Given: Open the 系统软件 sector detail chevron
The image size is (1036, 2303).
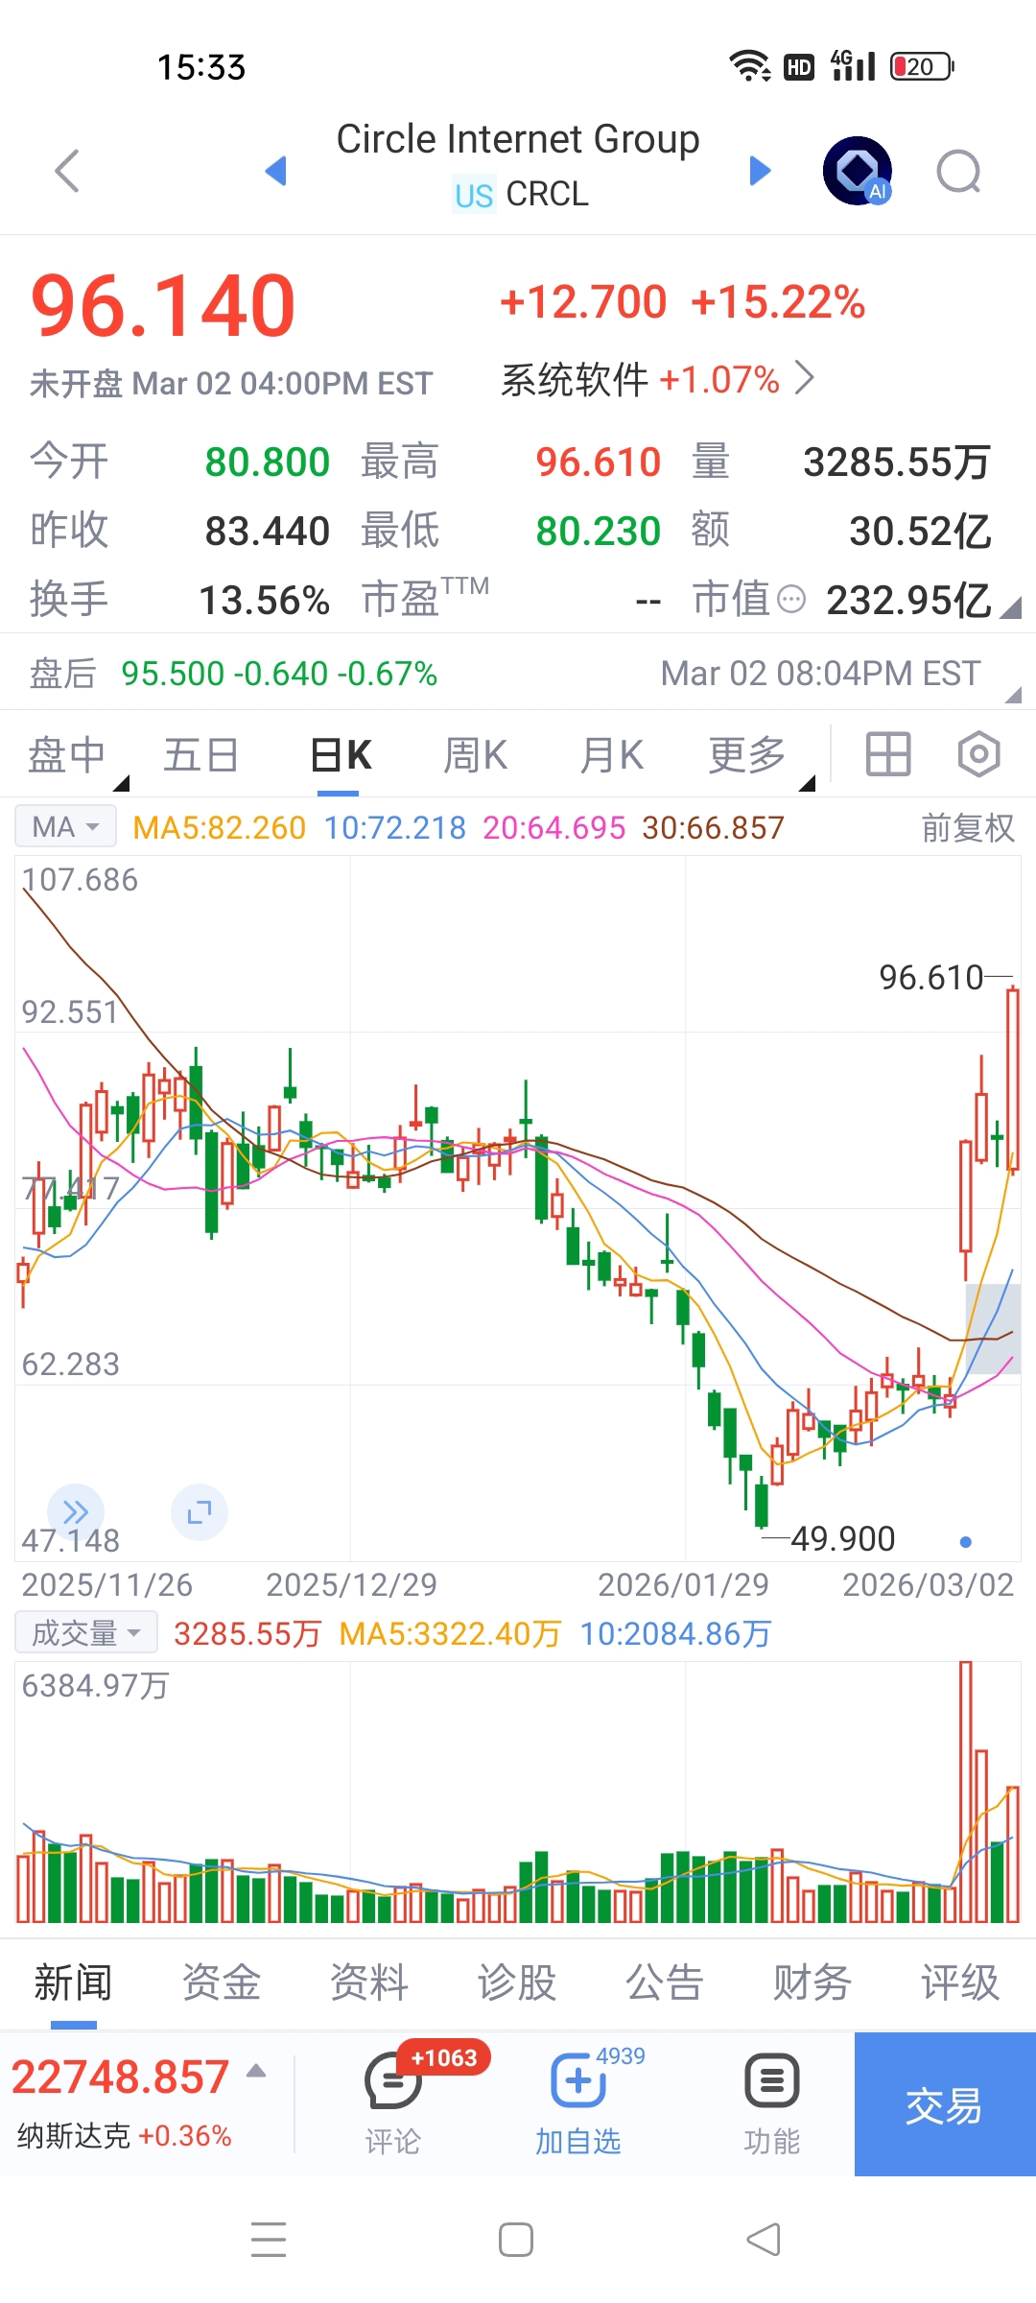Looking at the screenshot, I should point(804,379).
